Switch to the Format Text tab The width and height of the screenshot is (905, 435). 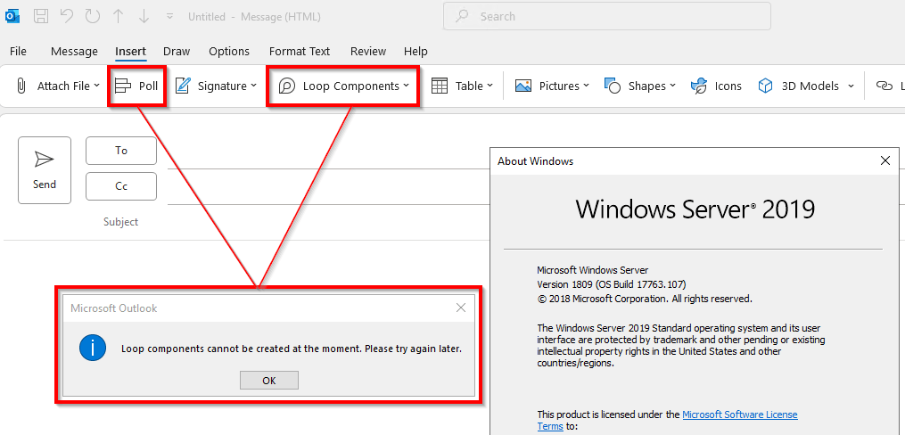pos(300,52)
